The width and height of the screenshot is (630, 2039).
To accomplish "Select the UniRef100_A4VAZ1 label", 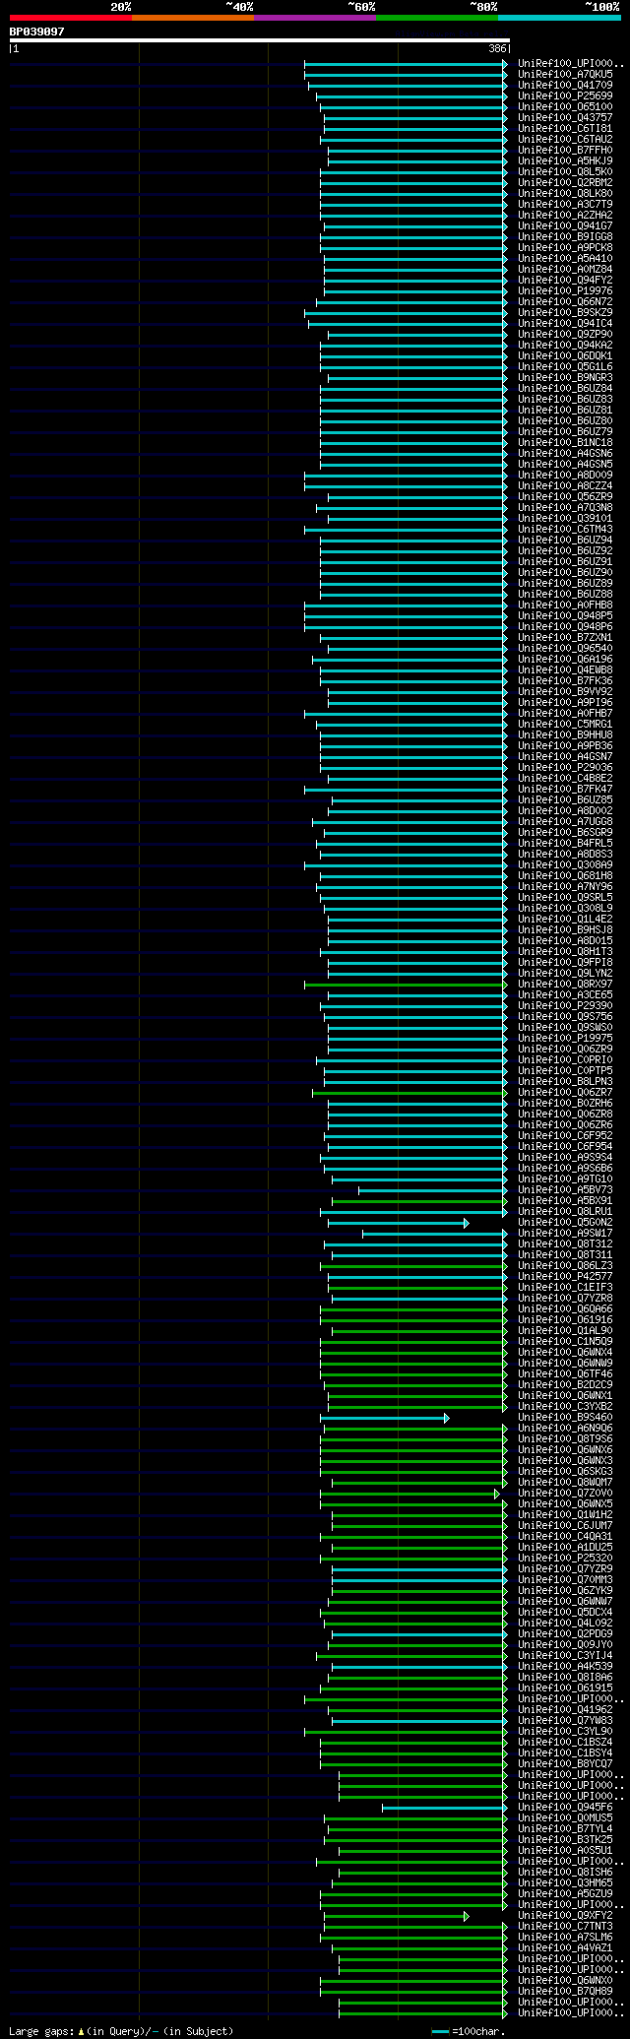I will (565, 1947).
